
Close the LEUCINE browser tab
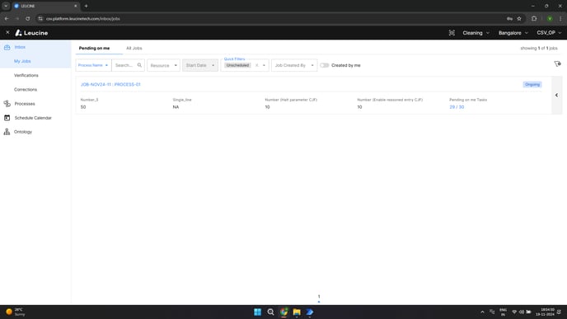click(x=76, y=6)
